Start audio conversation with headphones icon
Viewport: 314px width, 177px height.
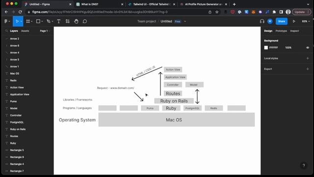pyautogui.click(x=262, y=21)
